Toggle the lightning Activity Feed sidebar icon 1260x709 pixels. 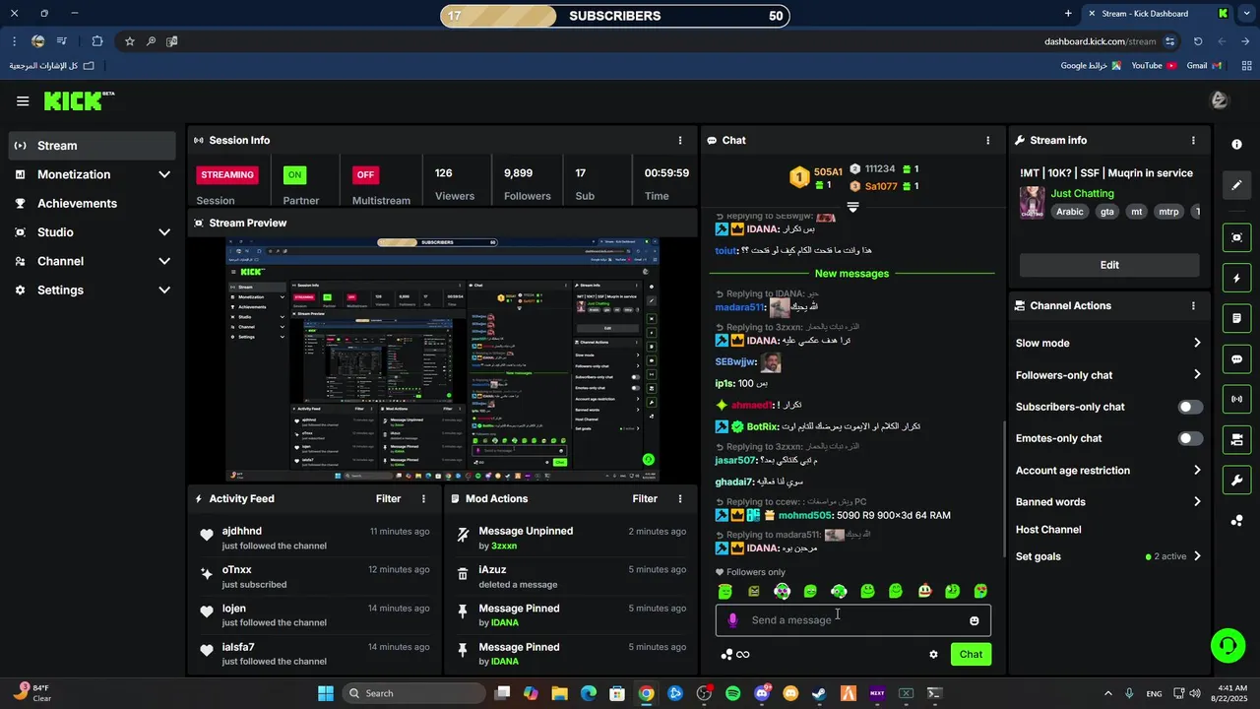pos(1236,279)
